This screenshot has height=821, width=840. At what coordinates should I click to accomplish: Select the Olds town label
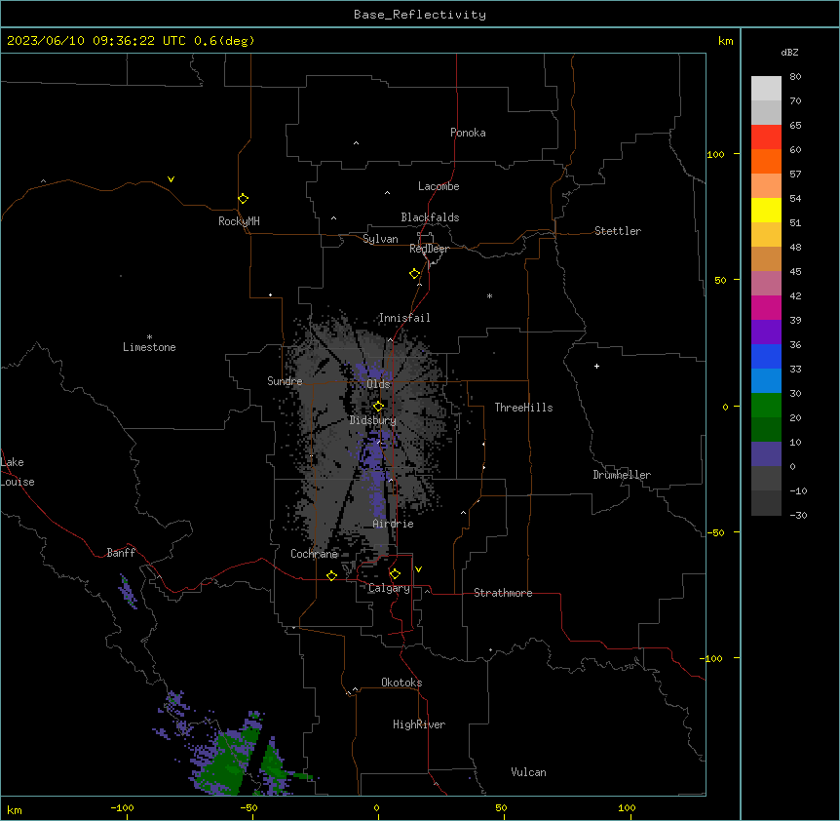(x=378, y=384)
